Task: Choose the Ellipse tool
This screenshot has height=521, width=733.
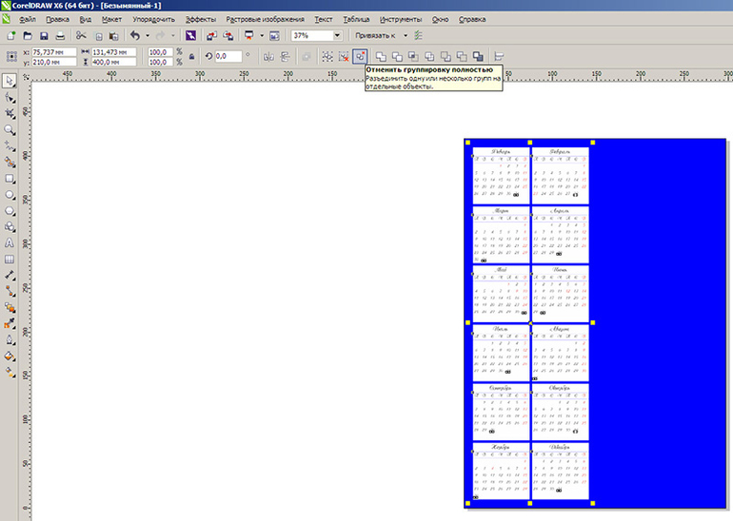Action: point(10,194)
